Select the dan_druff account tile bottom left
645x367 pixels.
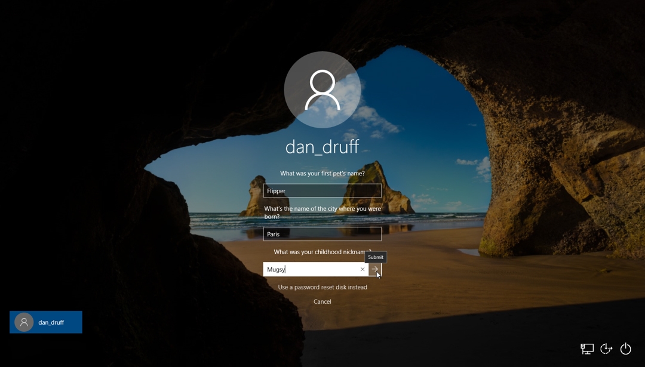tap(45, 322)
